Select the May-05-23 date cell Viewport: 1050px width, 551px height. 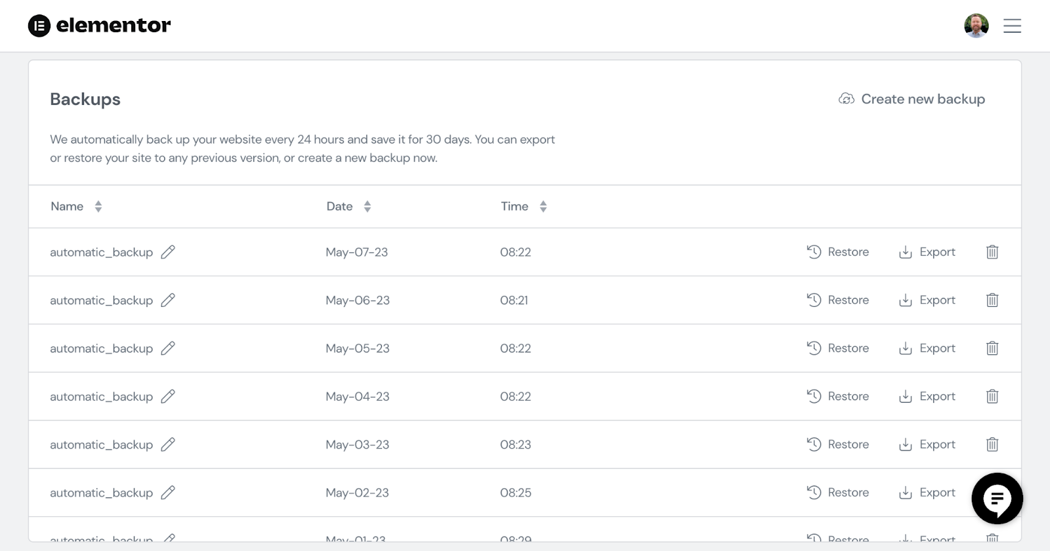pos(358,348)
